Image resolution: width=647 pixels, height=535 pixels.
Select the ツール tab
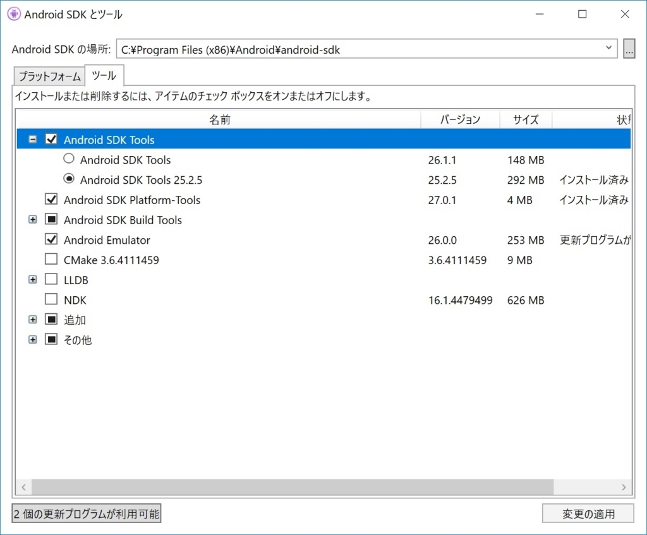coord(104,76)
